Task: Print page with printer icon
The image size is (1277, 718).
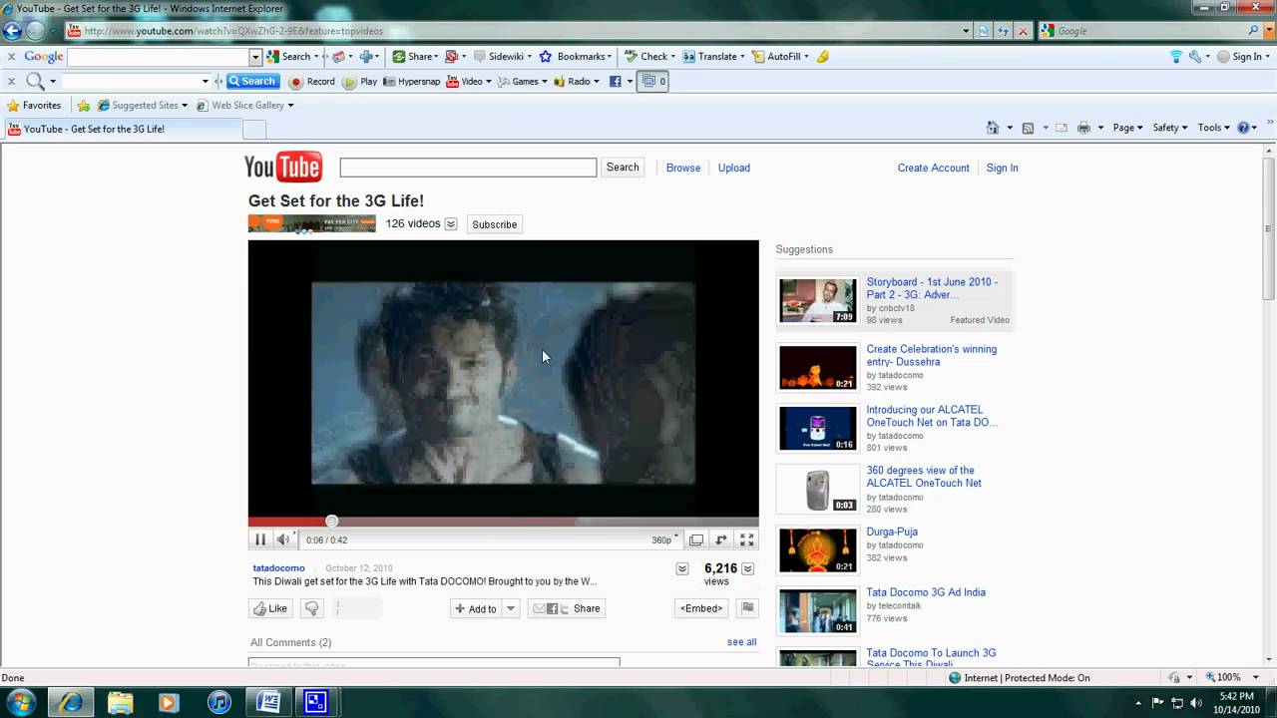Action: point(1083,128)
